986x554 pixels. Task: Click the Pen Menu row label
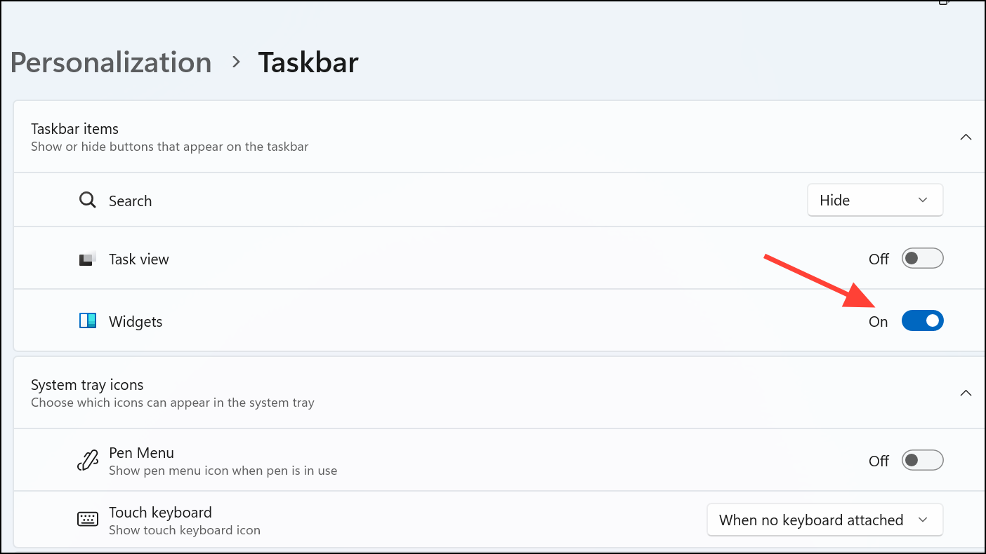[141, 452]
